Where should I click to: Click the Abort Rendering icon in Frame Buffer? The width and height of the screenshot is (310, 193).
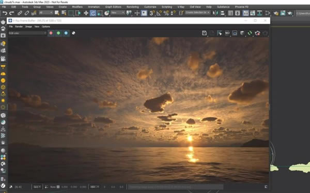click(x=257, y=33)
